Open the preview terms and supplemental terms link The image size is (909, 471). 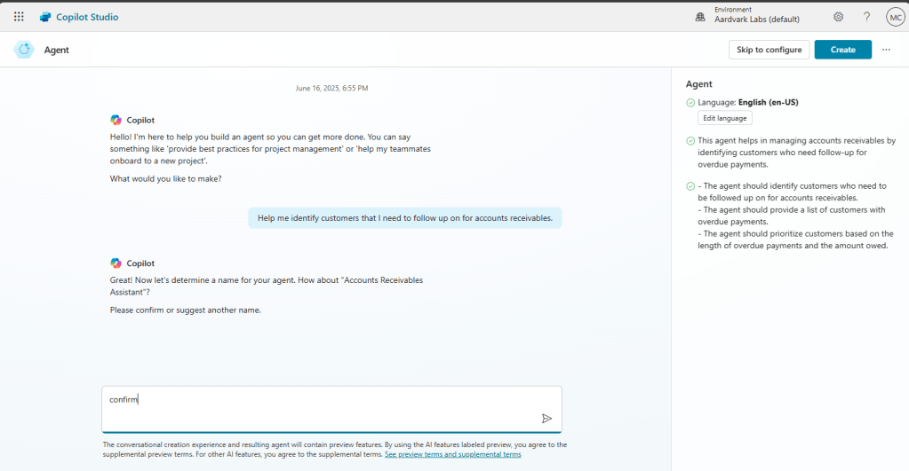coord(452,454)
